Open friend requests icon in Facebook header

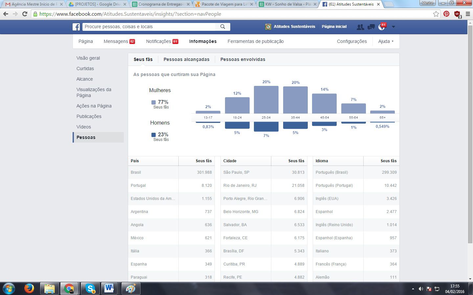[360, 27]
